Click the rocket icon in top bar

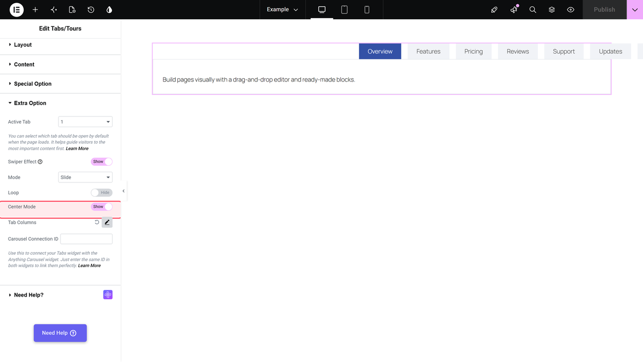click(x=495, y=10)
